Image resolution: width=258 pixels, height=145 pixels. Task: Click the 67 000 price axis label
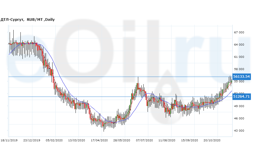click(239, 32)
